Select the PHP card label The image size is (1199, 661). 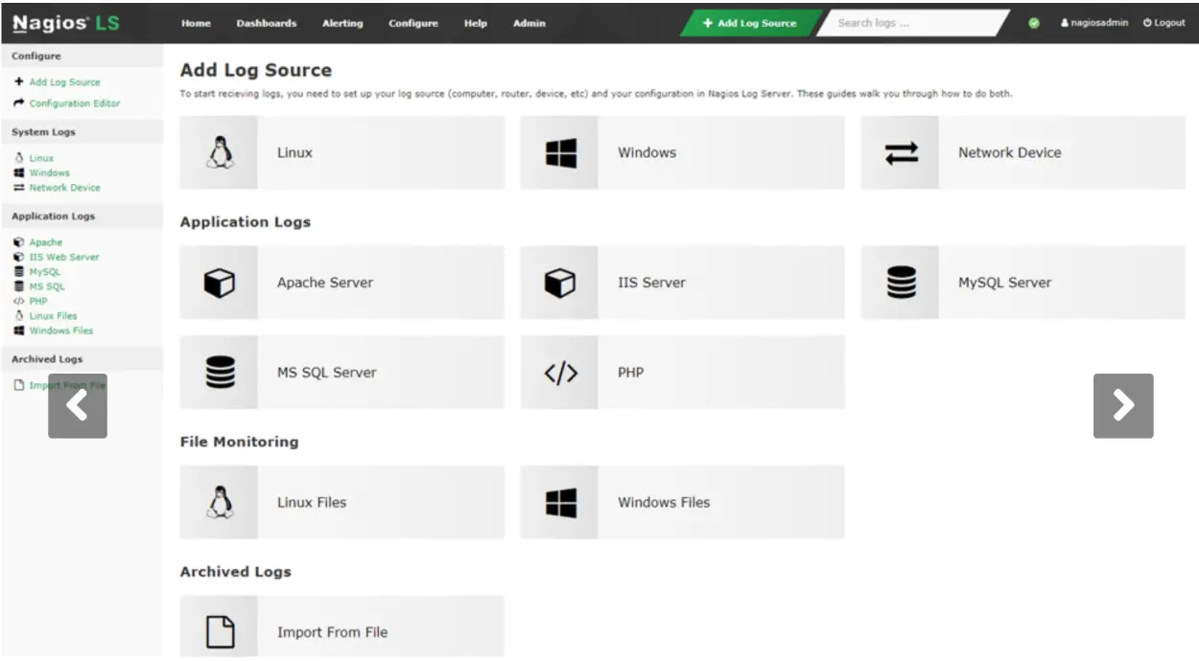pyautogui.click(x=631, y=373)
